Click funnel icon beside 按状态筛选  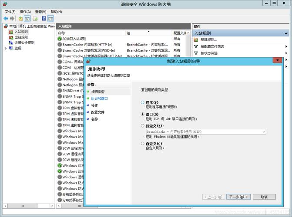pyautogui.click(x=196, y=53)
